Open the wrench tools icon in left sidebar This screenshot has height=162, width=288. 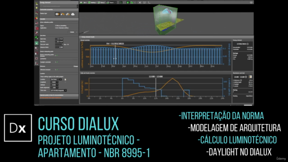[36, 33]
